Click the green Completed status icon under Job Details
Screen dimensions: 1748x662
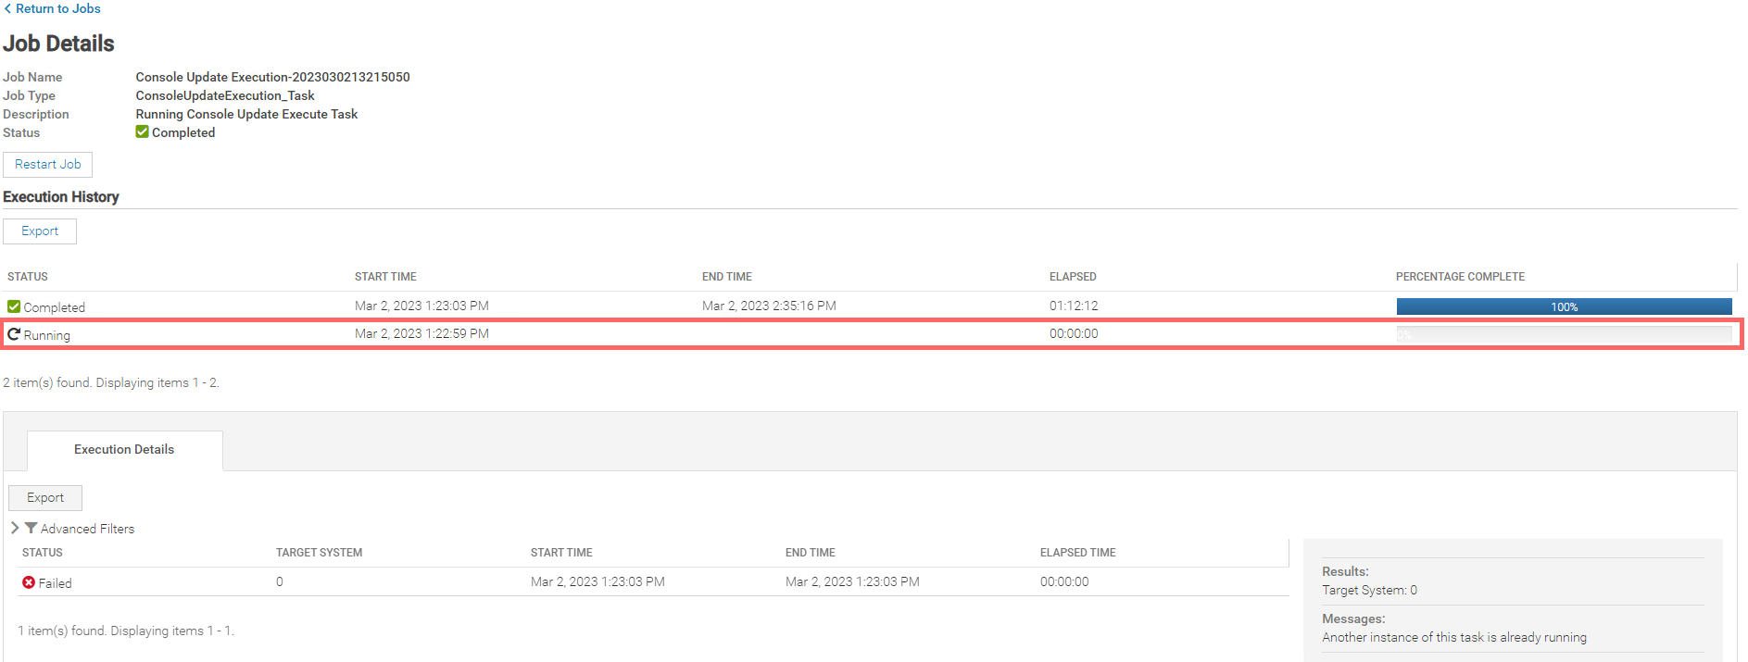142,132
